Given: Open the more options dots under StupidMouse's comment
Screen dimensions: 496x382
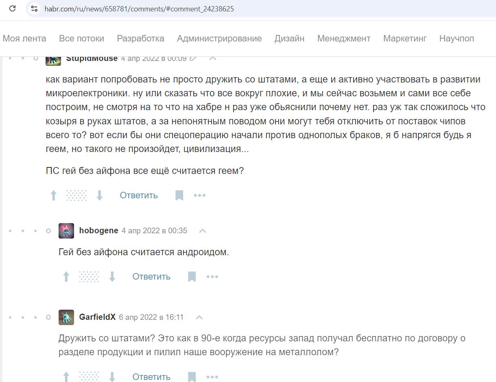Looking at the screenshot, I should 200,195.
